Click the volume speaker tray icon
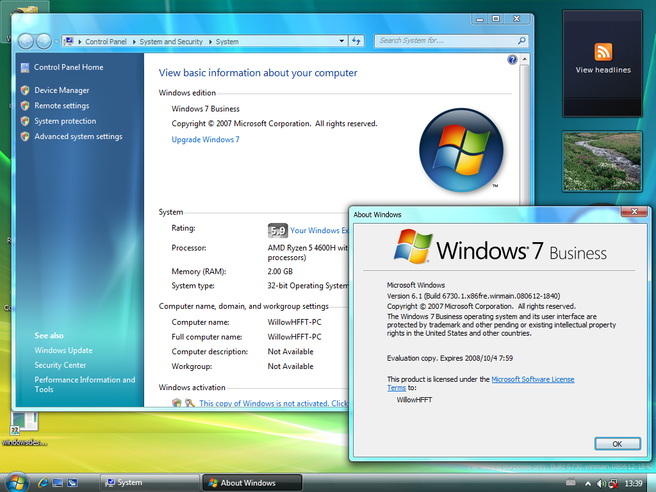The height and width of the screenshot is (492, 656). point(601,484)
